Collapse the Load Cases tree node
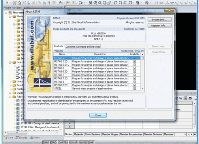Screen dimensions: 199x144 [x=10, y=63]
